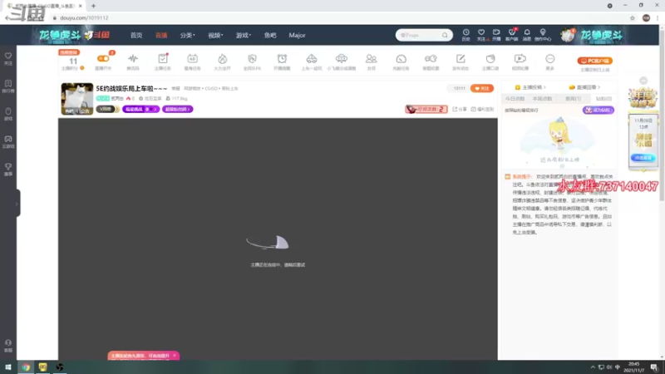
Task: Open the 主播任务 checklist icon
Action: (163, 59)
